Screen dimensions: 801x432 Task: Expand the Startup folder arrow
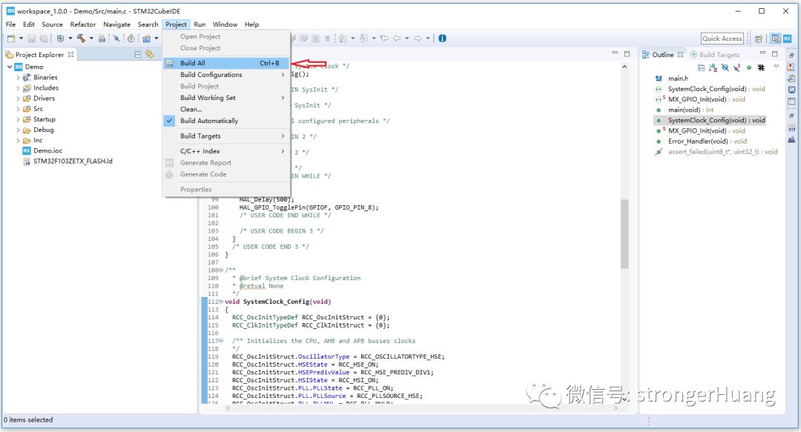click(x=18, y=119)
